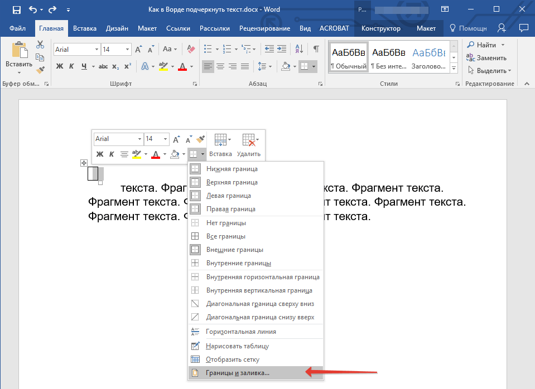535x389 pixels.
Task: Toggle Strikethrough text formatting
Action: click(103, 67)
